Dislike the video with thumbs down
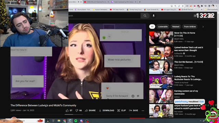219x123 pixels. tap(78, 110)
